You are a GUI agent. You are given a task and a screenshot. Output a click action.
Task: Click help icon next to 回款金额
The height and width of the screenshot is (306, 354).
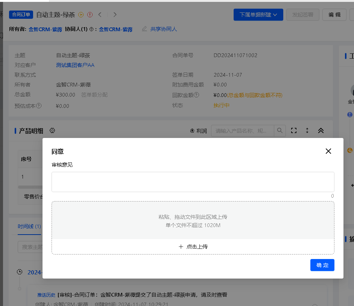(x=196, y=95)
